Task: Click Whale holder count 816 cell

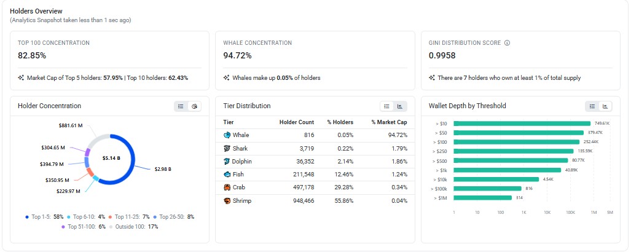Action: (309, 135)
